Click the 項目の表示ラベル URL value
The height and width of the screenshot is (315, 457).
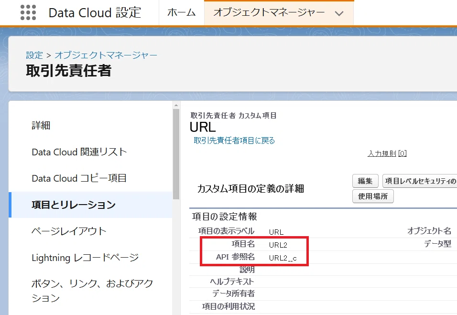coord(276,232)
